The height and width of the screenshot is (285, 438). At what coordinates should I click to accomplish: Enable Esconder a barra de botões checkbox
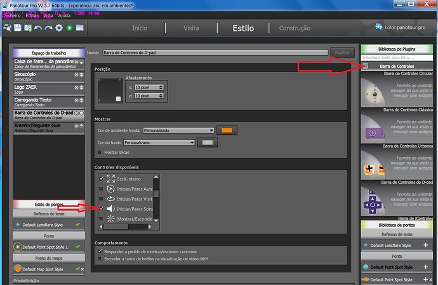point(100,259)
